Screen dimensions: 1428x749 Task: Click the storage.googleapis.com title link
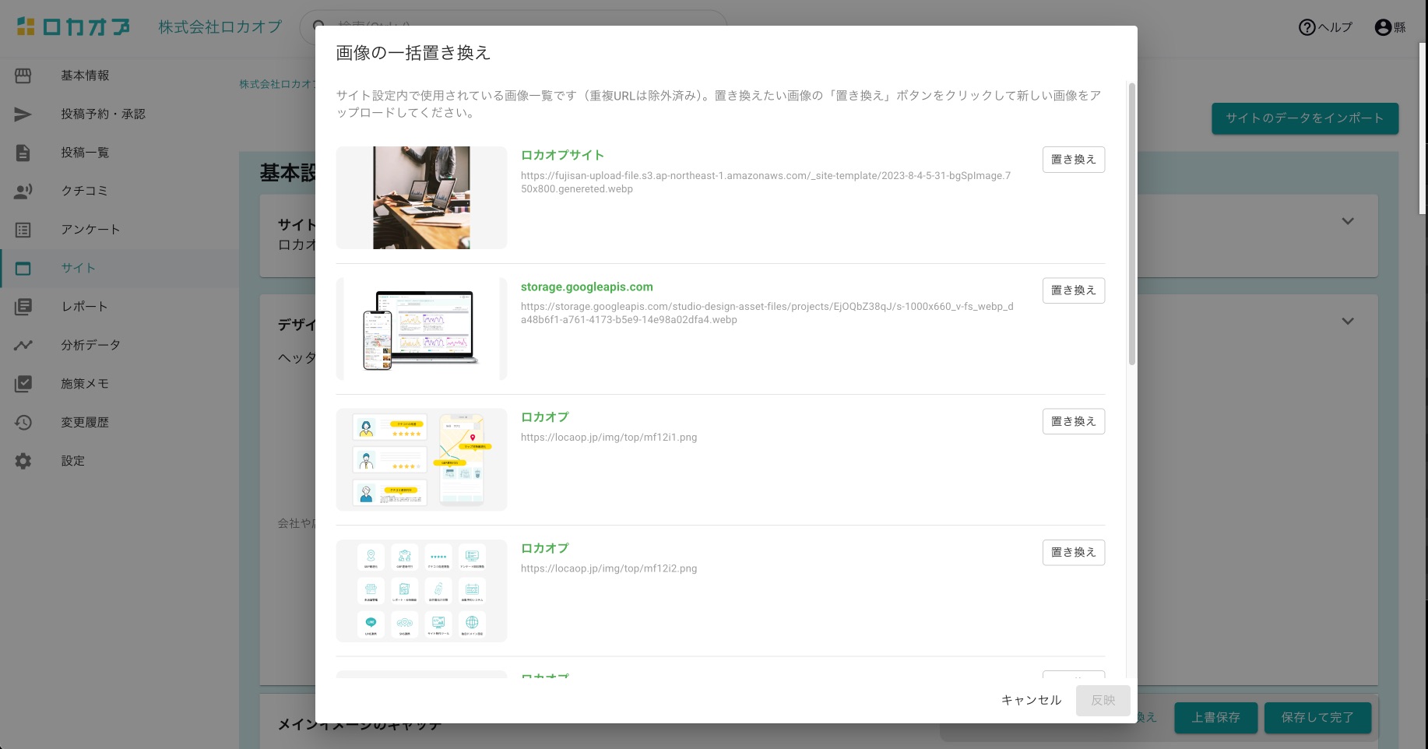(x=587, y=287)
